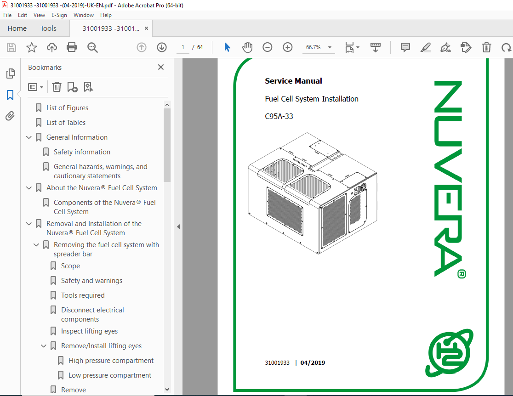The height and width of the screenshot is (396, 513).
Task: Zoom in with plus button
Action: coord(288,47)
